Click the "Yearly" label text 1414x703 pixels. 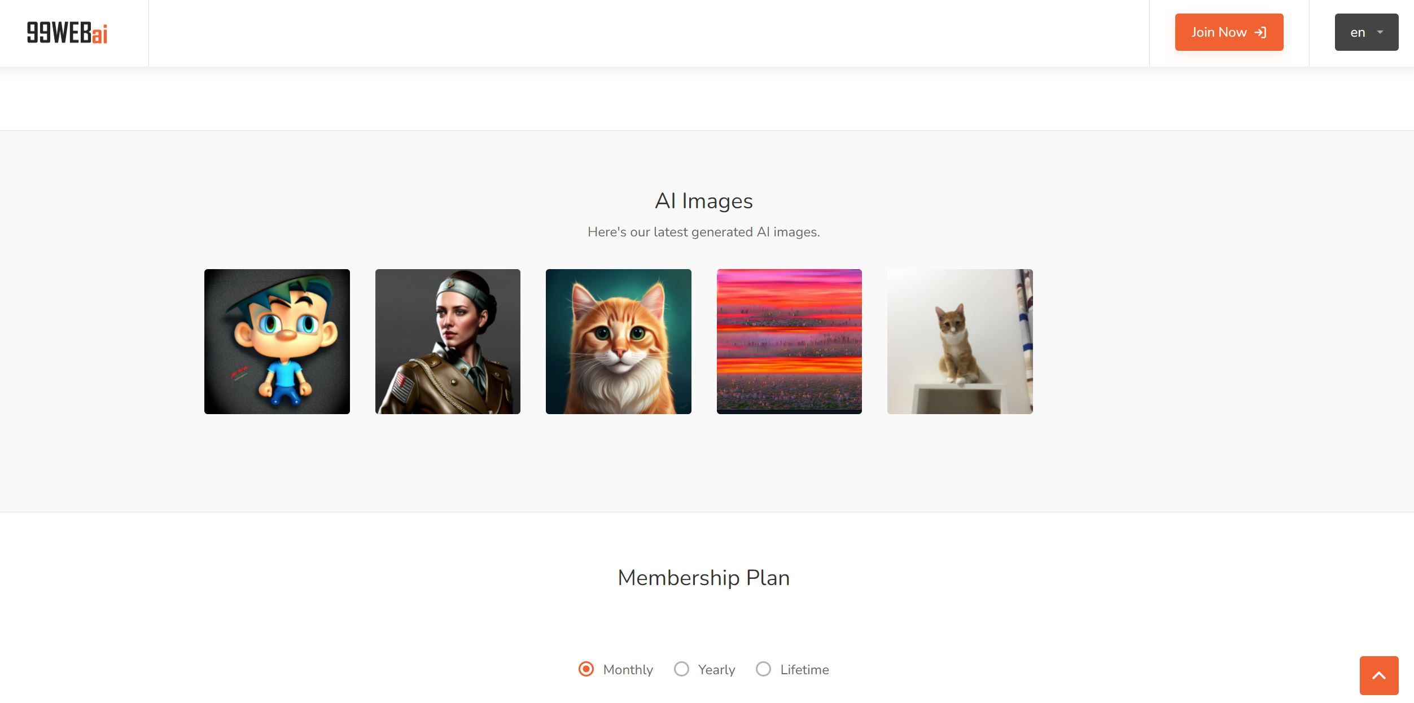point(716,670)
